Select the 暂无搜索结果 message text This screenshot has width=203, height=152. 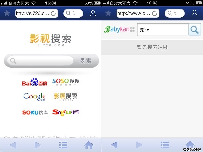click(152, 47)
